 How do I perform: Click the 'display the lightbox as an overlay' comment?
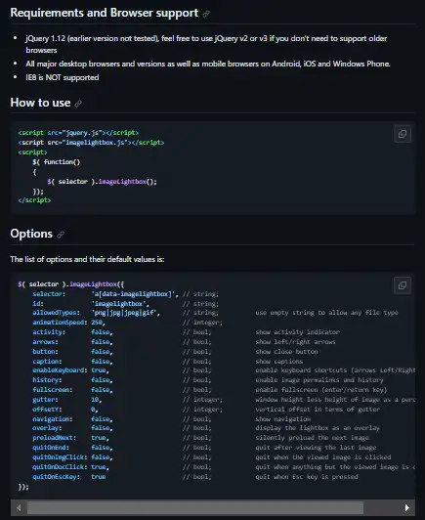coord(318,428)
